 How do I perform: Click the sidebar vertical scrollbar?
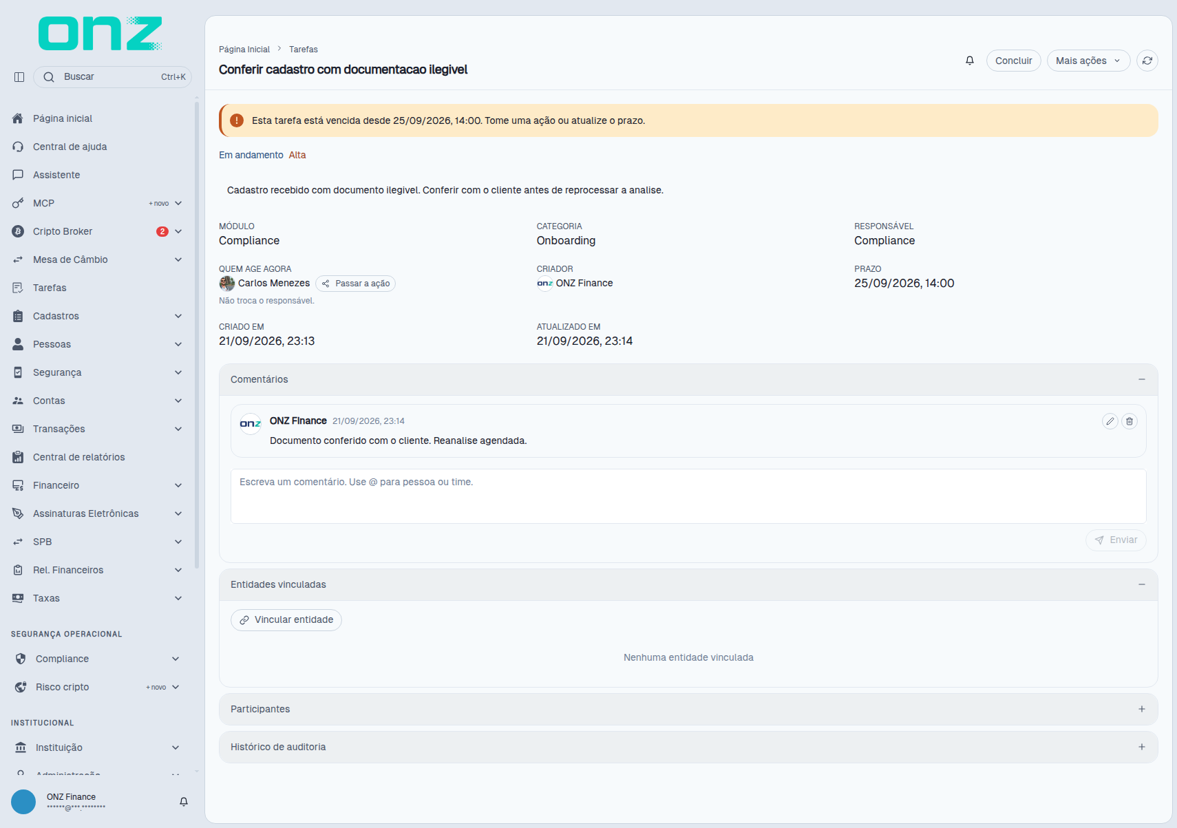197,336
